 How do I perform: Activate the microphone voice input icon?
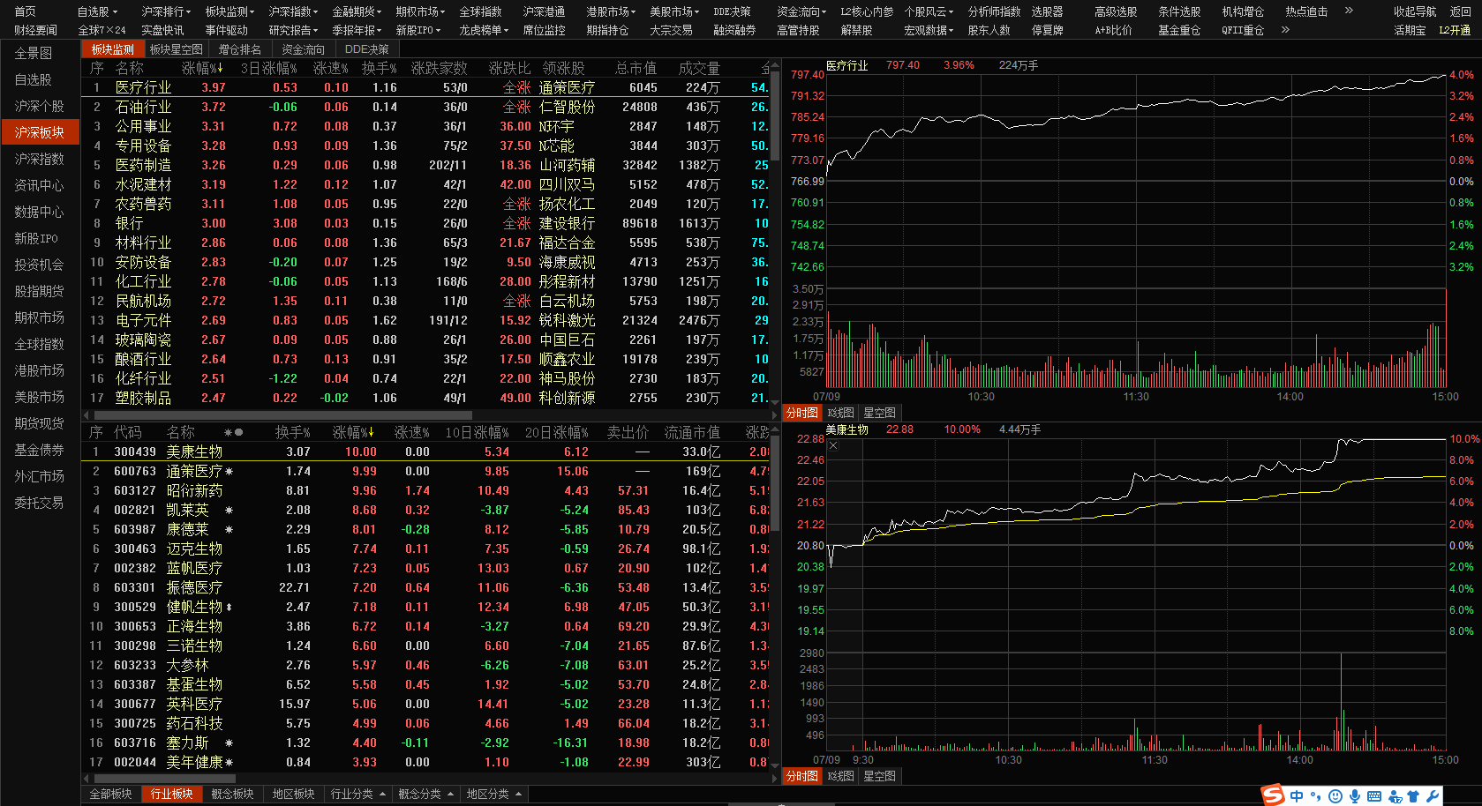click(1354, 796)
